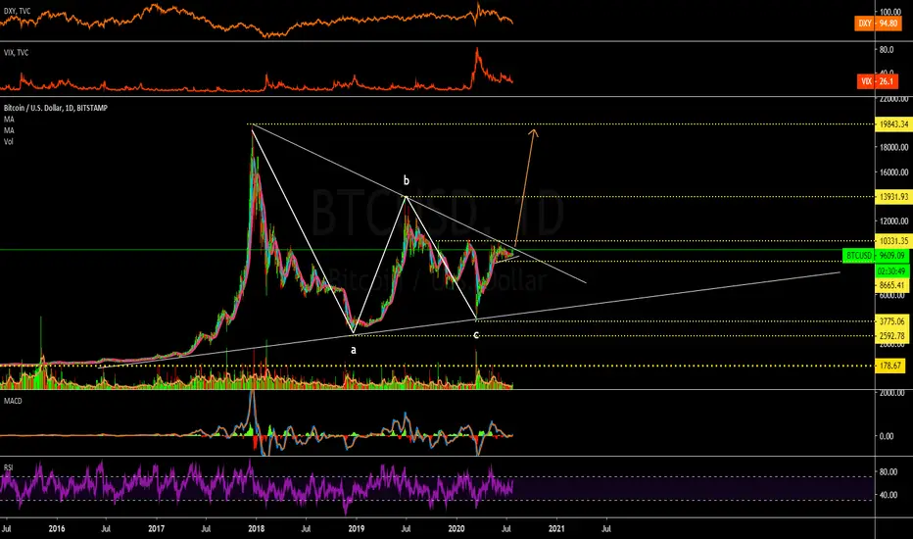Click 2018 on the time axis
The image size is (913, 539).
click(257, 529)
